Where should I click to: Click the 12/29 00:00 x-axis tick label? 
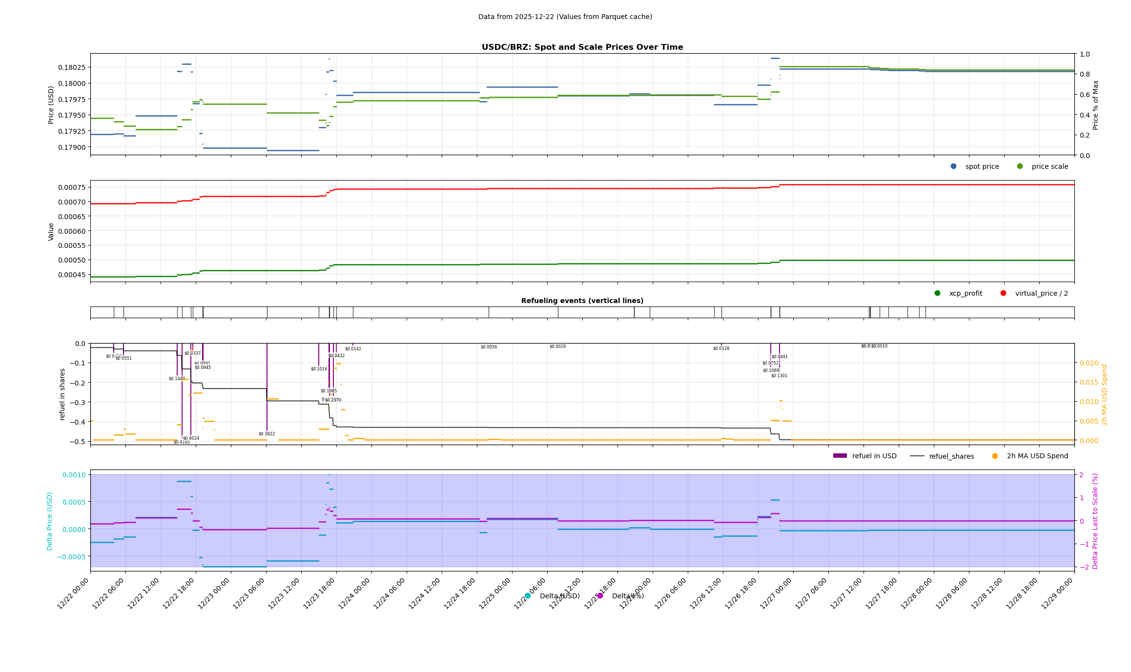1057,594
